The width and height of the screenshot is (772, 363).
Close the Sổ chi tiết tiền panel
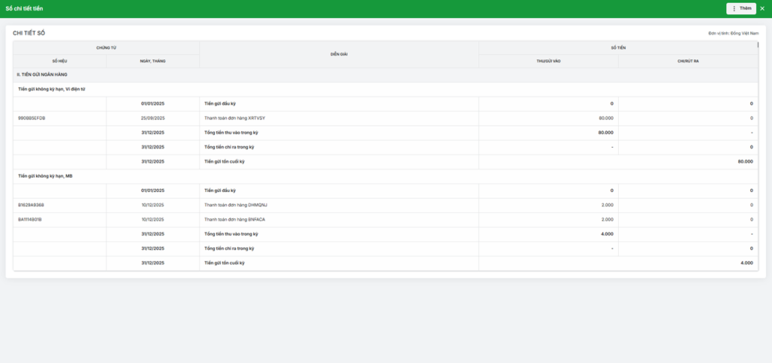click(x=762, y=8)
